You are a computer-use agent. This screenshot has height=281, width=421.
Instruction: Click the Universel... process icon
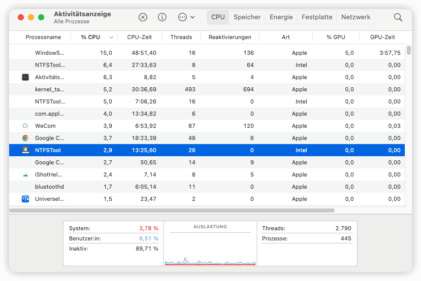(x=25, y=199)
